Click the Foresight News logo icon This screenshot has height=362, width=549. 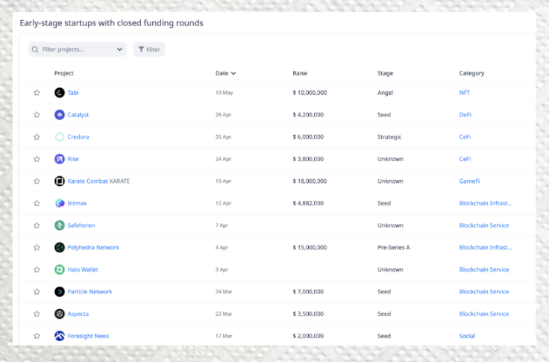click(60, 336)
